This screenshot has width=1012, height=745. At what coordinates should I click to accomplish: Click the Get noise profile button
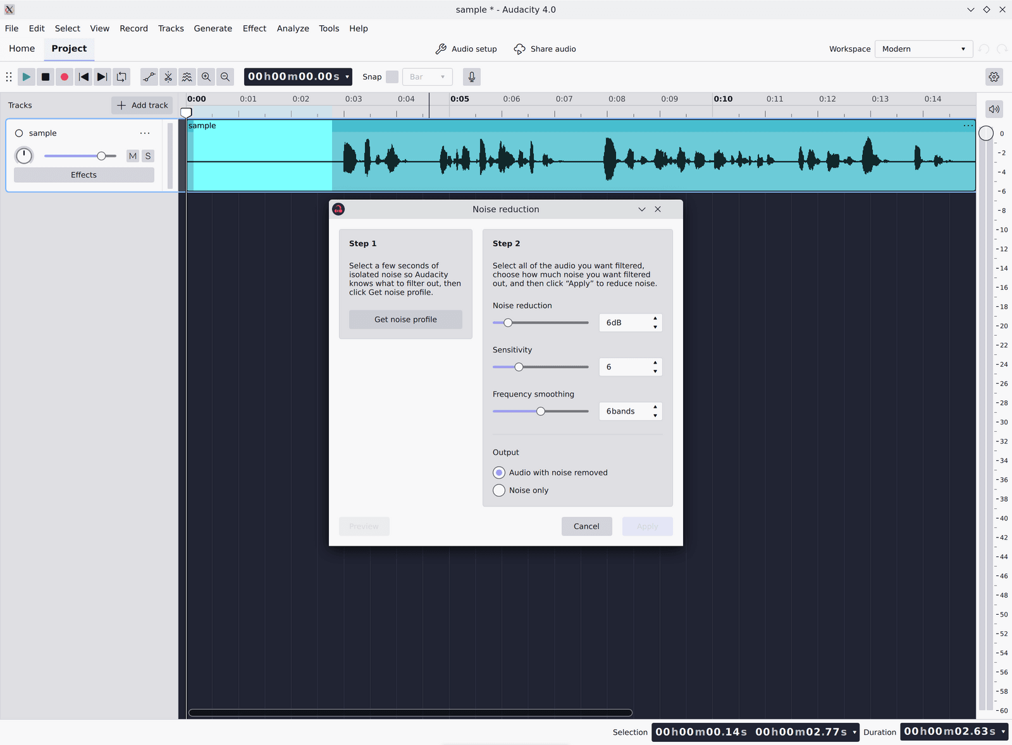coord(405,319)
